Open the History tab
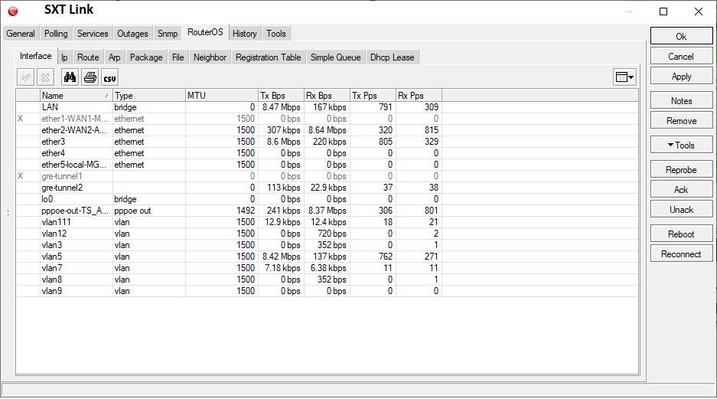This screenshot has height=399, width=717. coord(245,34)
